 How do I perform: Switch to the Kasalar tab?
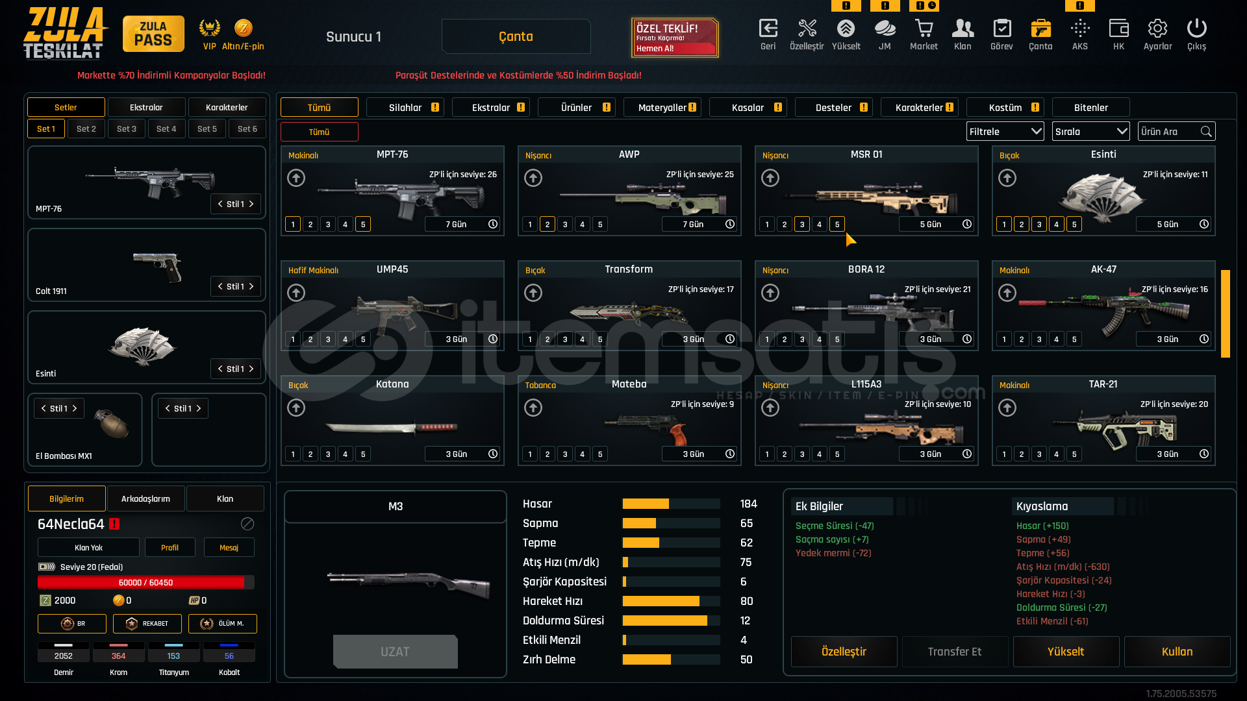click(x=748, y=107)
